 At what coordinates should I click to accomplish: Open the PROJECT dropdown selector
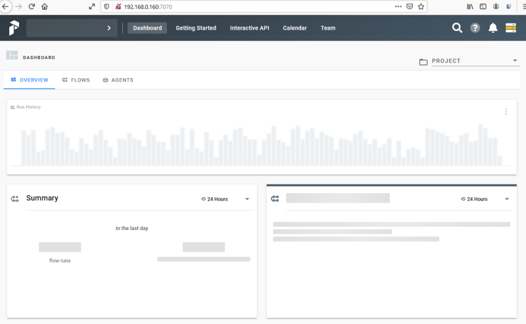[475, 60]
